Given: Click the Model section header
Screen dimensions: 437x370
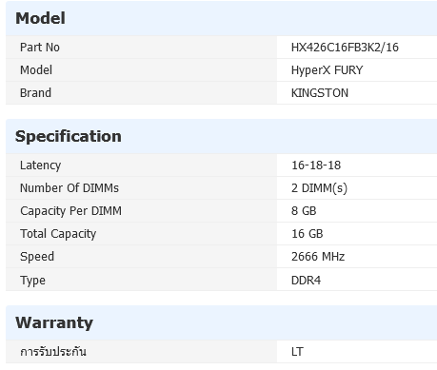Looking at the screenshot, I should (40, 18).
